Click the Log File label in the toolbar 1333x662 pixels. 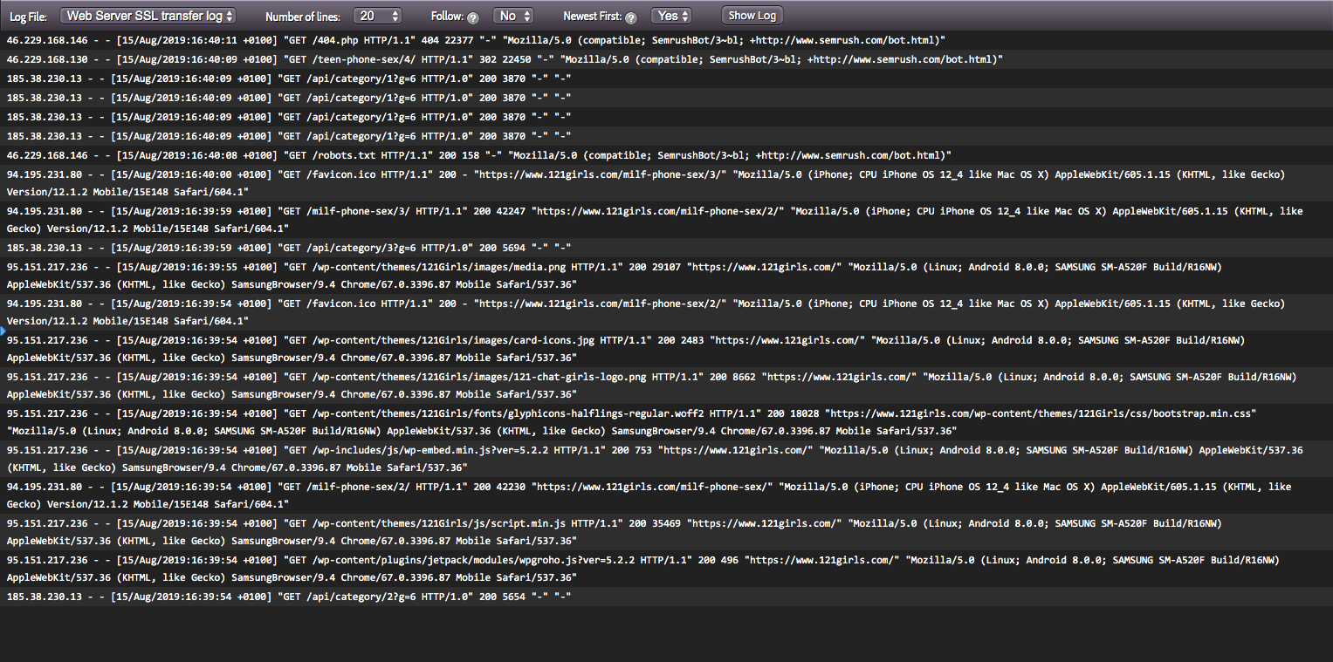click(28, 16)
